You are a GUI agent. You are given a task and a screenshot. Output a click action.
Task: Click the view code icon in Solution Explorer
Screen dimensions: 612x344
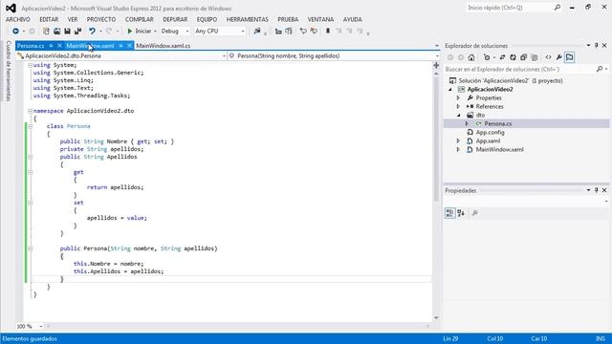pyautogui.click(x=548, y=57)
